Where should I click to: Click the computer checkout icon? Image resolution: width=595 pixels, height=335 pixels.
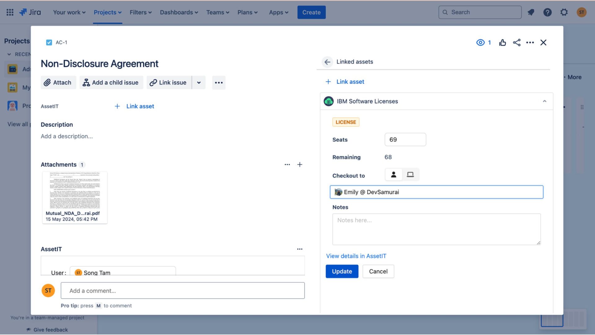(410, 174)
